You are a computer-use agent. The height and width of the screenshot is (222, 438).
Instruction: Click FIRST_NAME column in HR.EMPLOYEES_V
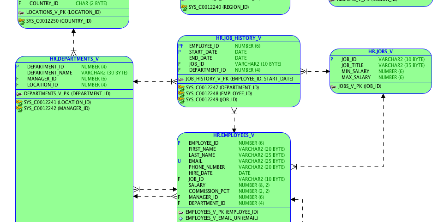point(202,149)
